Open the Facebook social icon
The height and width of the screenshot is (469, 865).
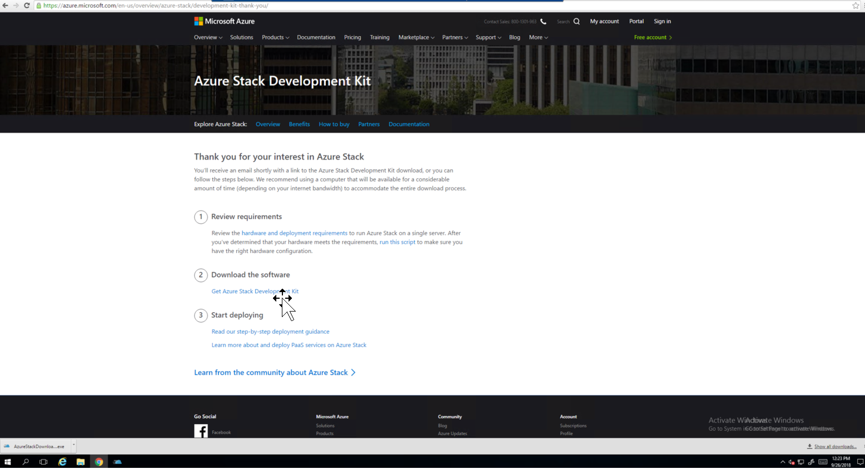pyautogui.click(x=201, y=431)
